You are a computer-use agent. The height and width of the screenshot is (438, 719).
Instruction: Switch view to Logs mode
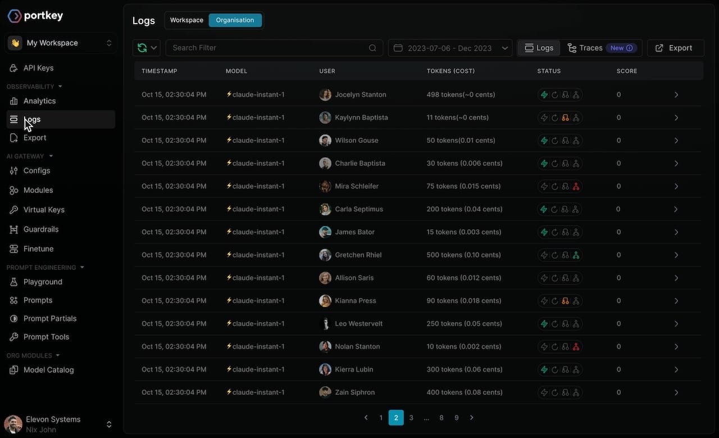(x=539, y=48)
